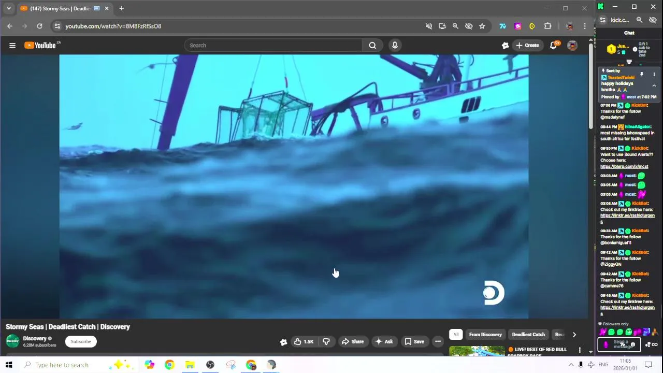Image resolution: width=663 pixels, height=373 pixels.
Task: Open the 7TV extension icon
Action: tap(502, 26)
